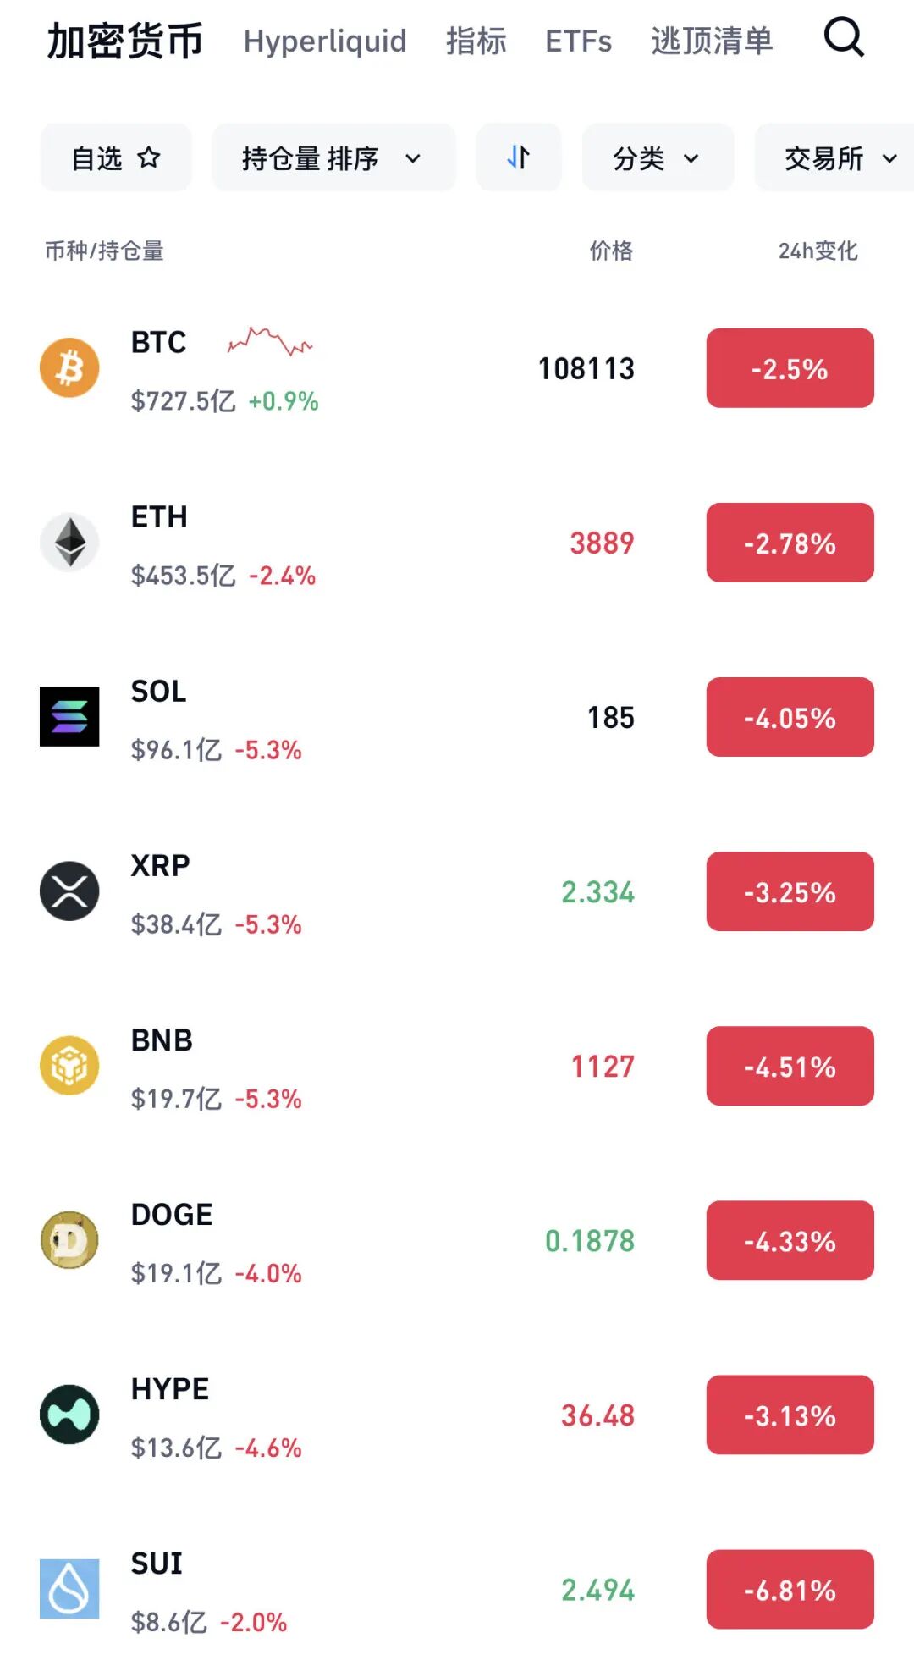Go to the 指标 tab
Image resolution: width=914 pixels, height=1660 pixels.
tap(476, 41)
